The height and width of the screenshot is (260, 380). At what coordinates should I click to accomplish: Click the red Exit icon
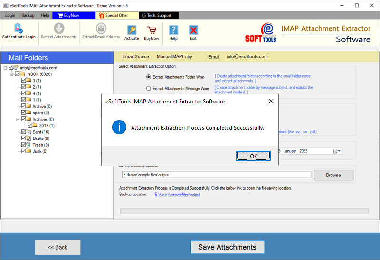click(193, 32)
